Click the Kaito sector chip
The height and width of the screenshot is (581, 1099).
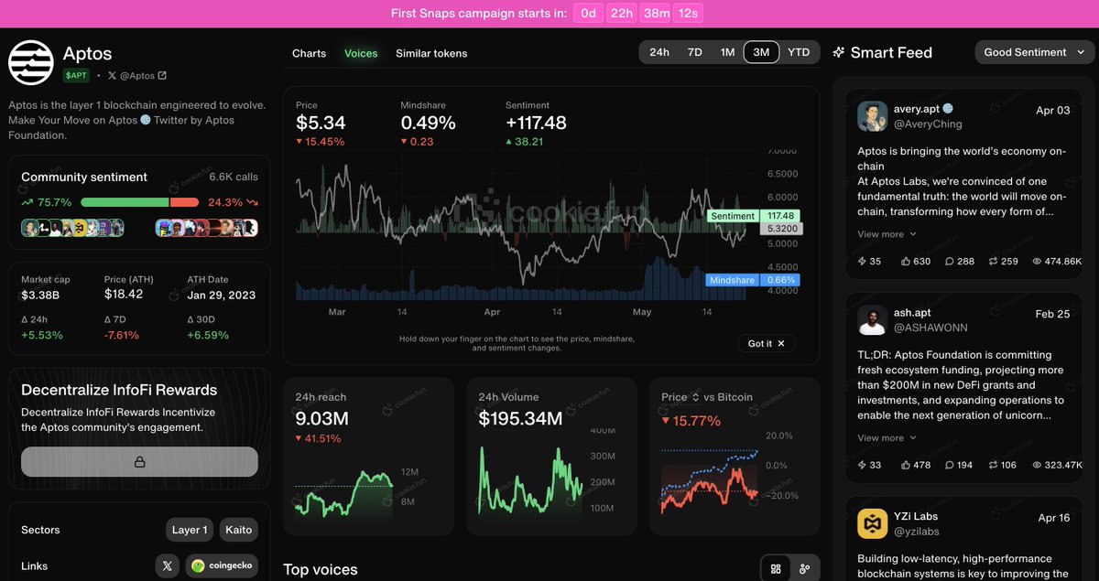click(239, 530)
